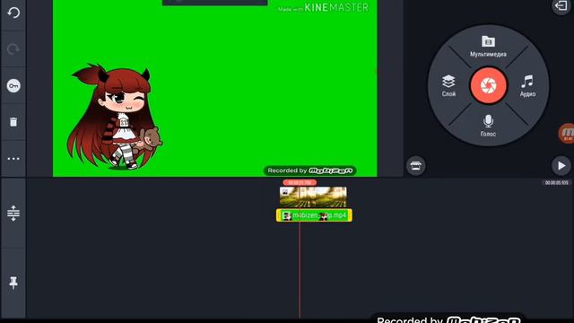Expand the timeline with the vertical arrows icon
Screen dimensions: 574x323
tap(13, 214)
